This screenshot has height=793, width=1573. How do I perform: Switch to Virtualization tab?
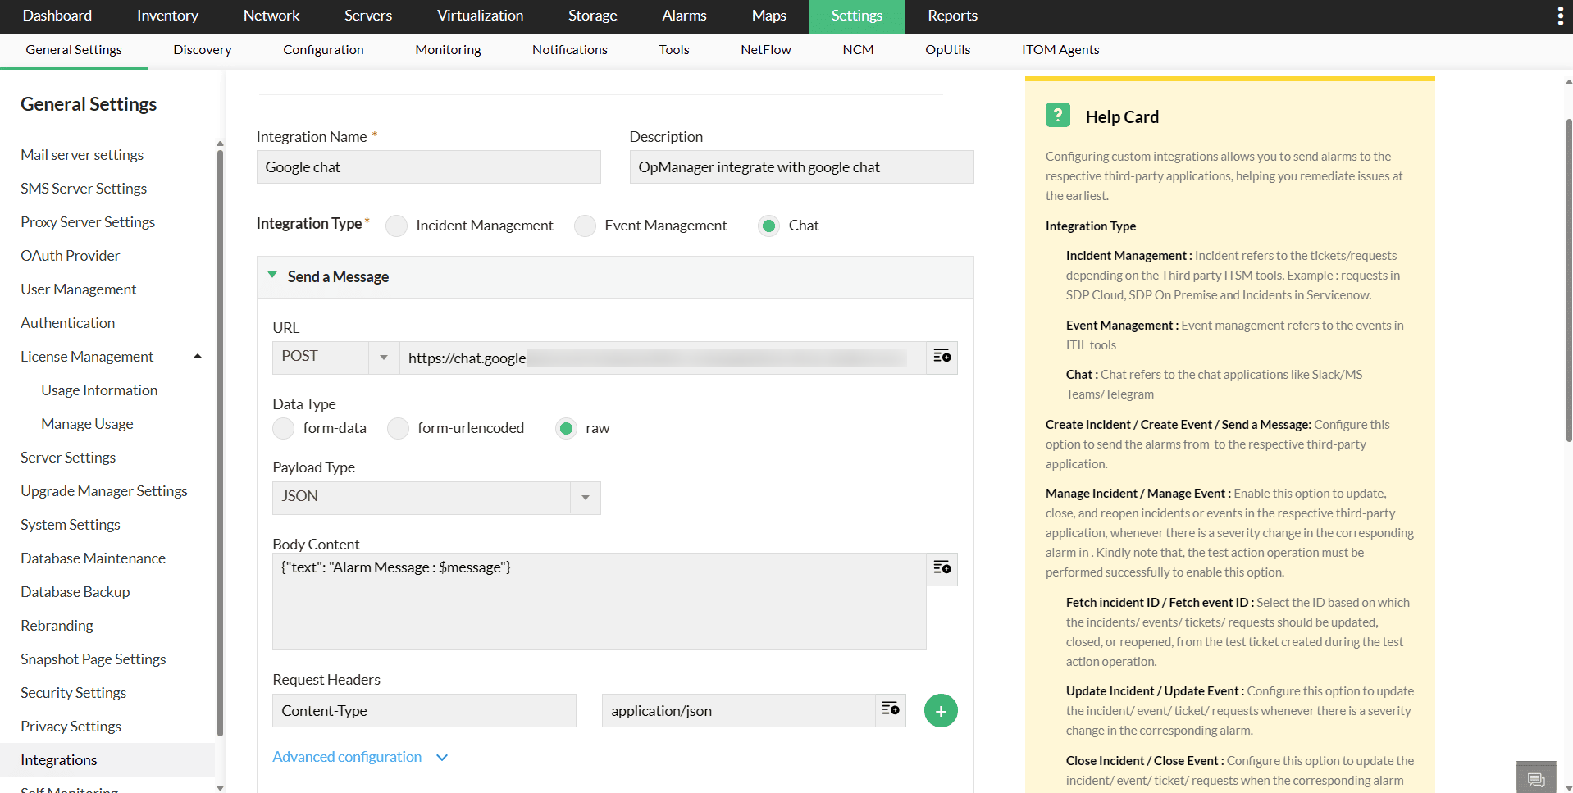tap(480, 16)
